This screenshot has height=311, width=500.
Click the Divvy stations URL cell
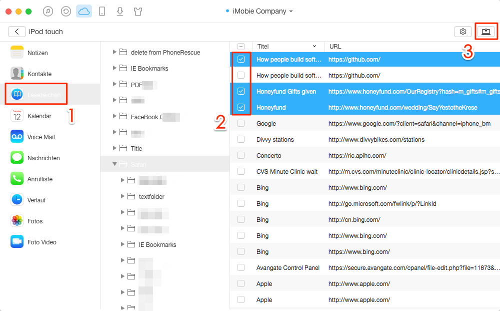[x=376, y=140]
